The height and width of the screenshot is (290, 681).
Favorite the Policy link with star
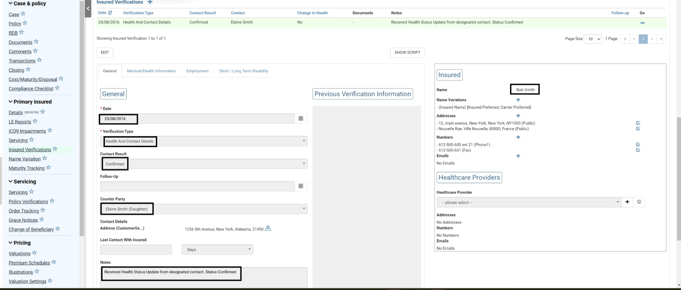(25, 23)
